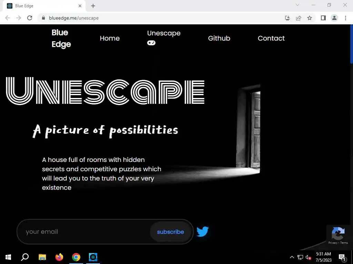The height and width of the screenshot is (264, 353).
Task: Click the reCAPTCHA badge icon
Action: pyautogui.click(x=338, y=234)
